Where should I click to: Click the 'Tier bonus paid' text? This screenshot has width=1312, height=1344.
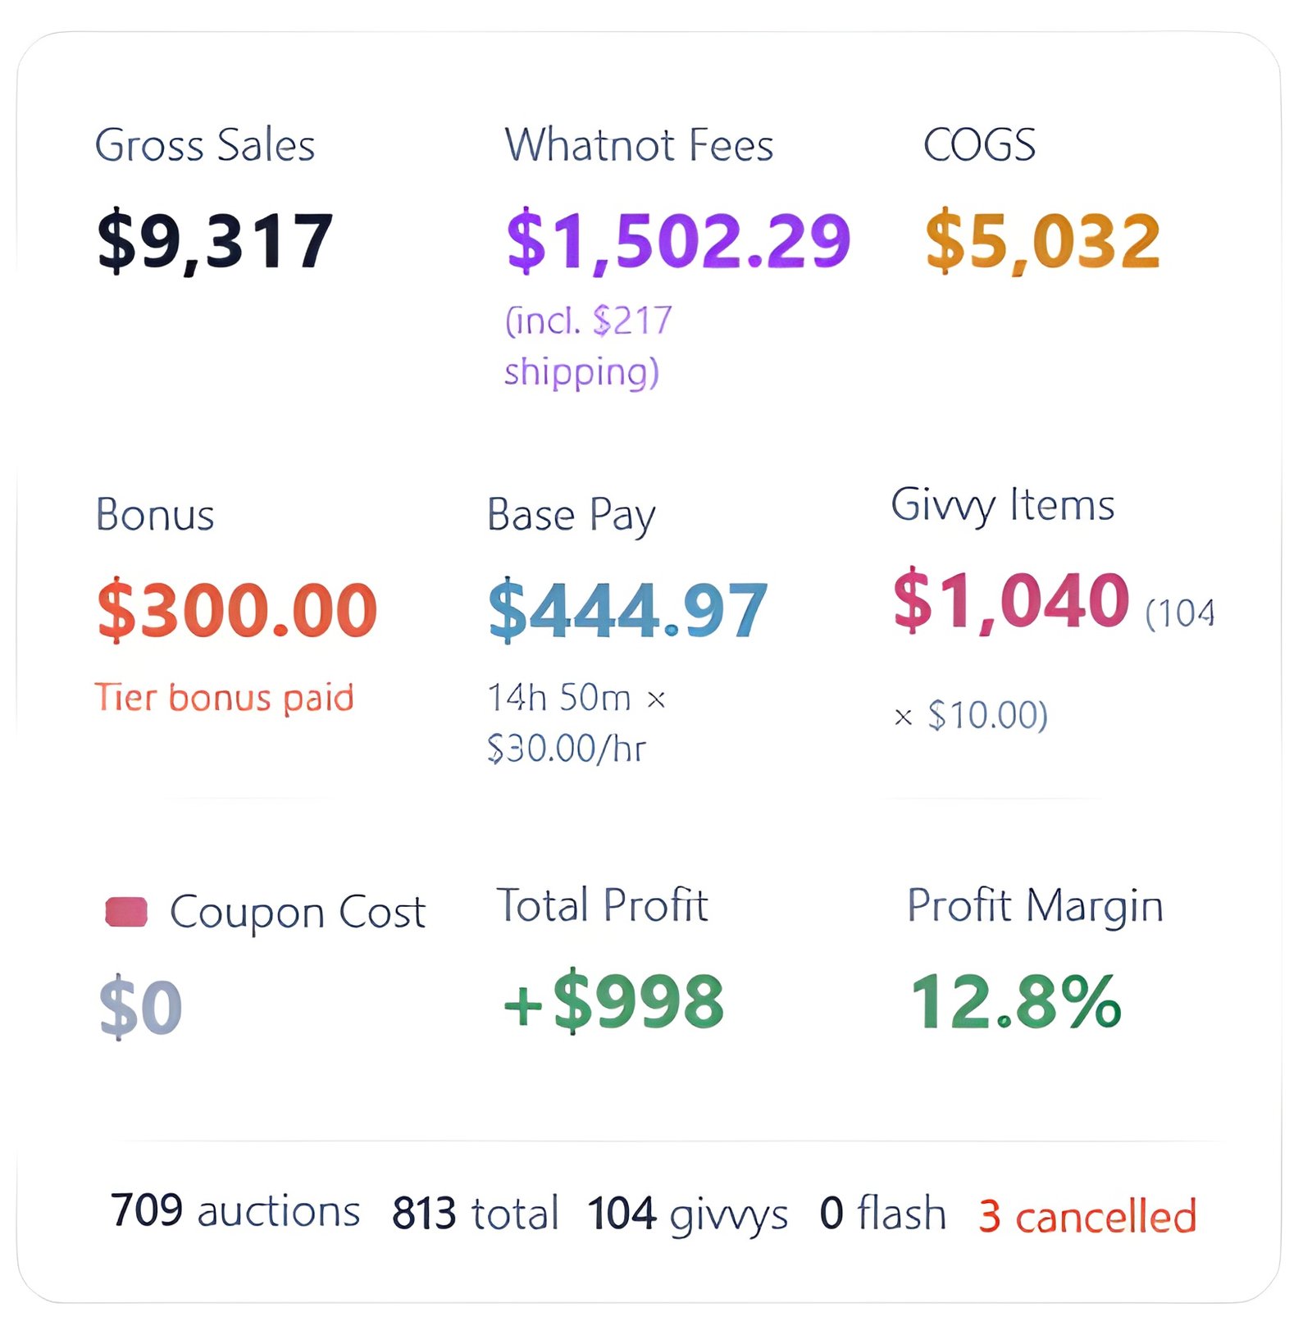point(224,698)
